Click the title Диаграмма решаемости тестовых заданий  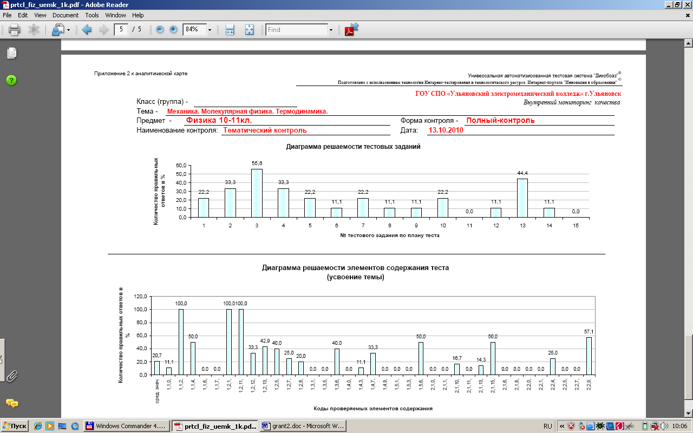click(353, 147)
